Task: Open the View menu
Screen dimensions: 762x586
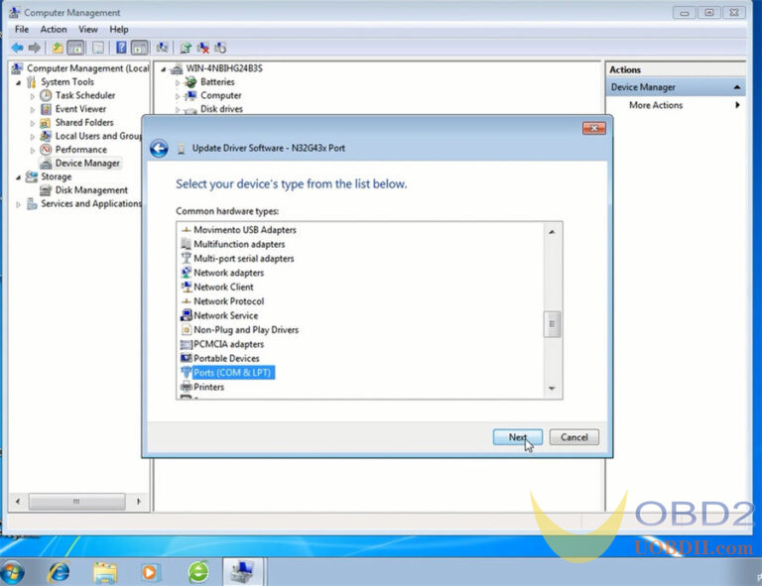Action: pyautogui.click(x=88, y=29)
